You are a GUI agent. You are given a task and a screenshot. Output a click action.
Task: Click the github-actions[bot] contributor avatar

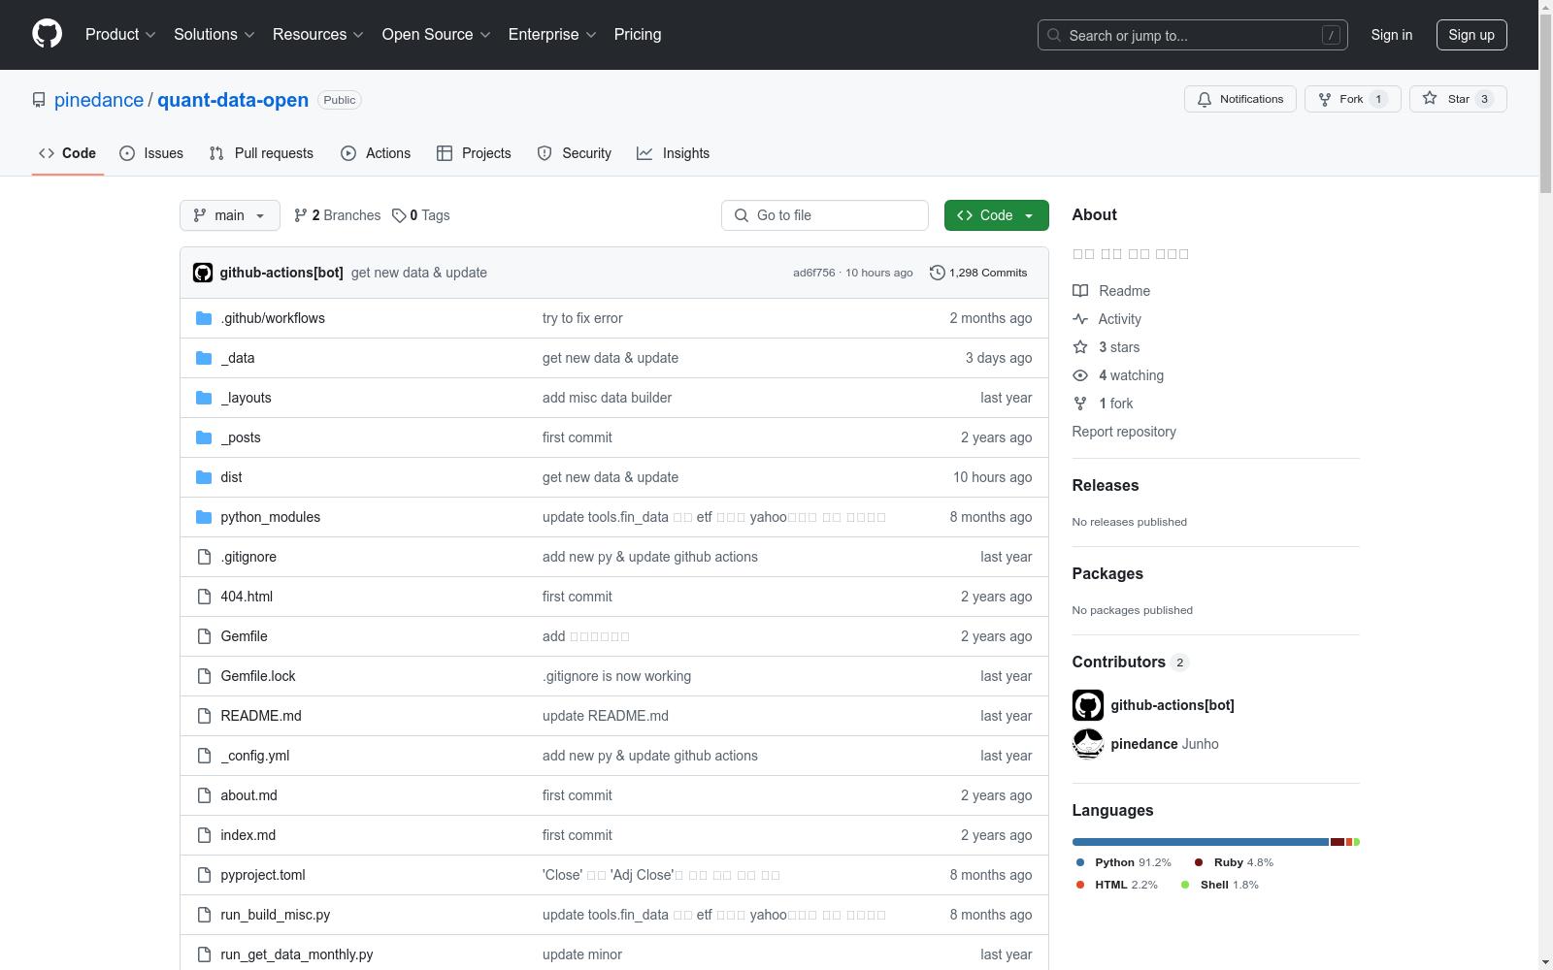1088,705
